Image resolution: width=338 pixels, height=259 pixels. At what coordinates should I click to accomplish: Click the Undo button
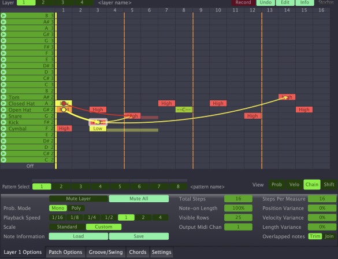coord(266,2)
